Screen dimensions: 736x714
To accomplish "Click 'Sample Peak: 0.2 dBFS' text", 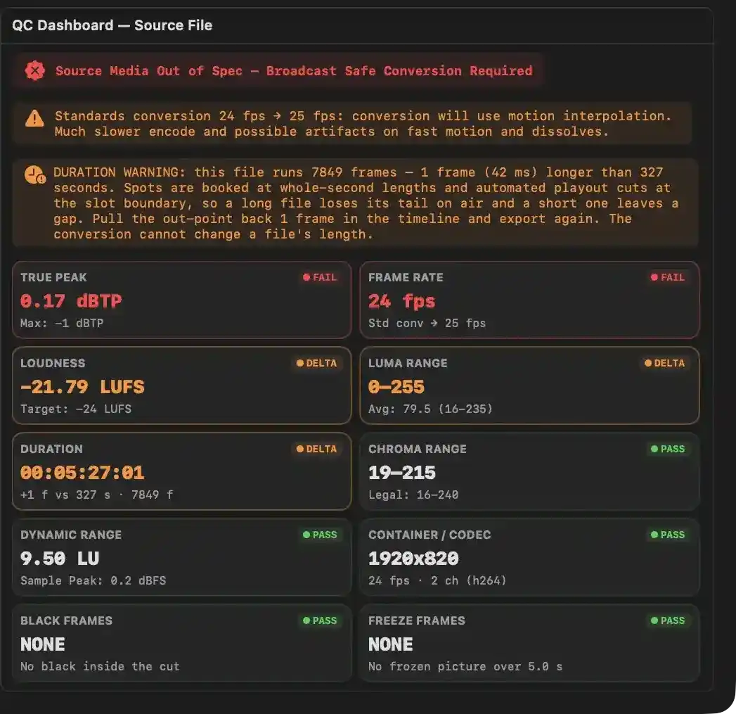I will point(93,580).
